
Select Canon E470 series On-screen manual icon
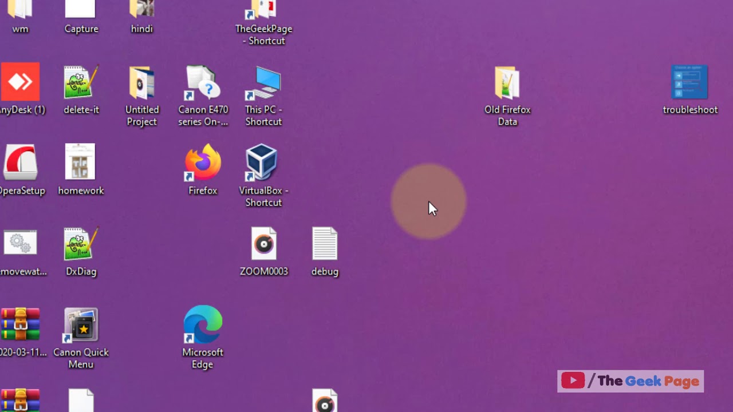point(203,83)
